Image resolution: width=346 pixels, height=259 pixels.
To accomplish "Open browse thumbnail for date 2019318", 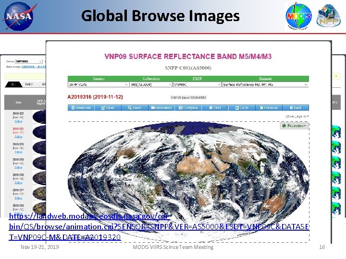I will tap(39, 178).
